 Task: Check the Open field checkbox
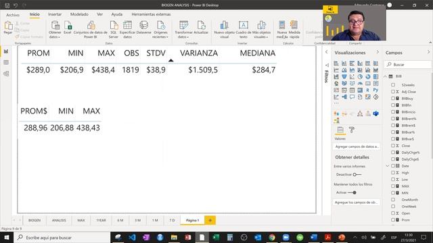393,213
